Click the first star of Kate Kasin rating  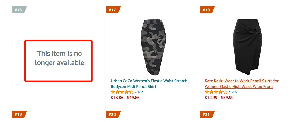click(x=207, y=92)
